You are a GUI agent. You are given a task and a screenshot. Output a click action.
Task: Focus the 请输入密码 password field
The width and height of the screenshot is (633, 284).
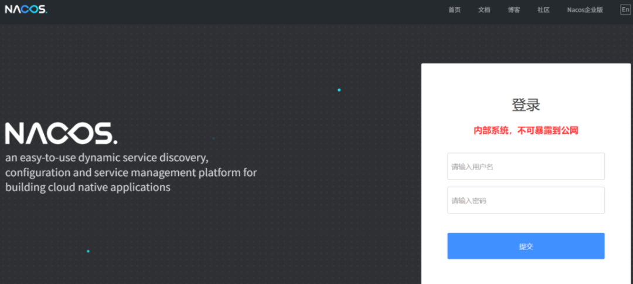[x=526, y=201]
